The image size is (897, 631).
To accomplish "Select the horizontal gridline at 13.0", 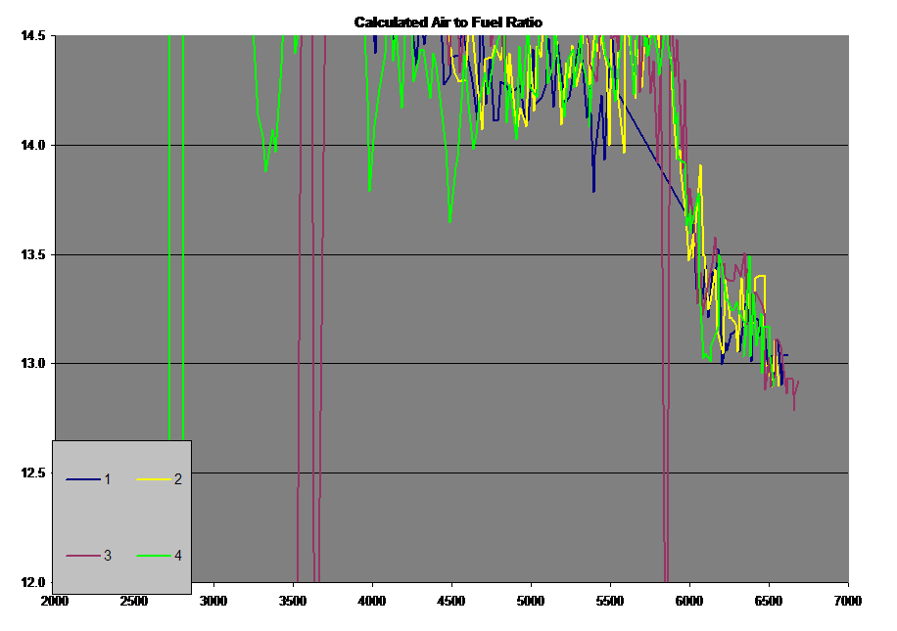I will (x=490, y=363).
